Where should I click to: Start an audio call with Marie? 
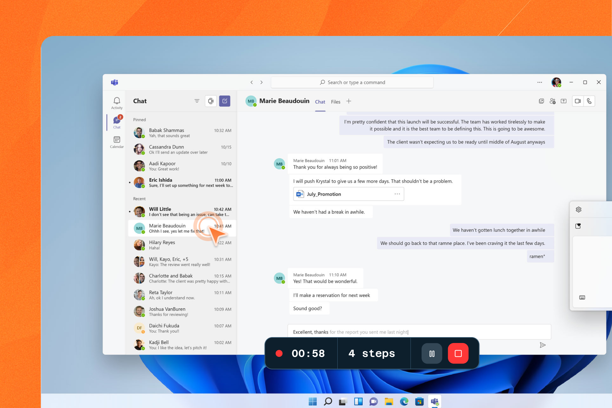click(x=589, y=101)
